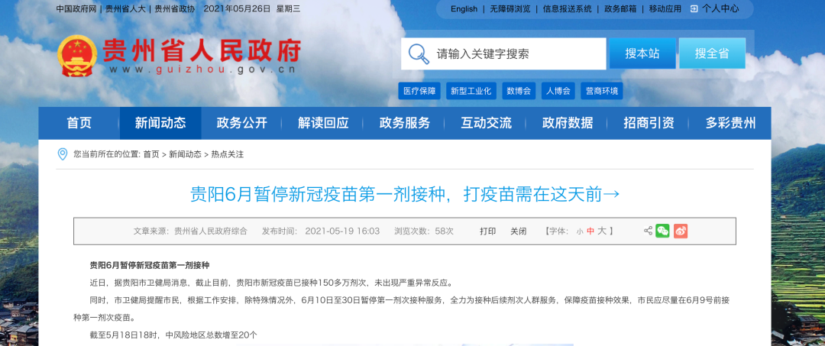
Task: Open 政务邮箱 link
Action: (x=620, y=9)
